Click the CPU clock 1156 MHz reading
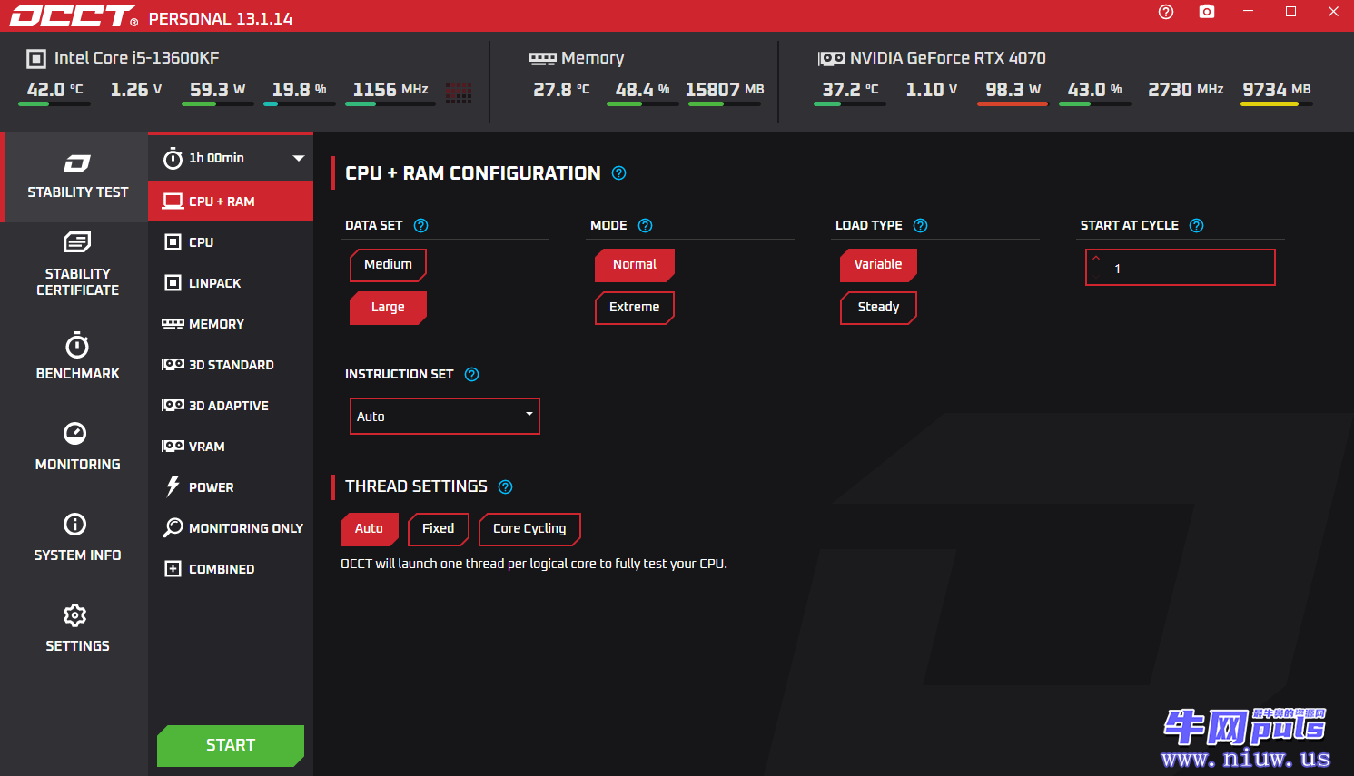Screen dimensions: 1354x776 (x=390, y=90)
